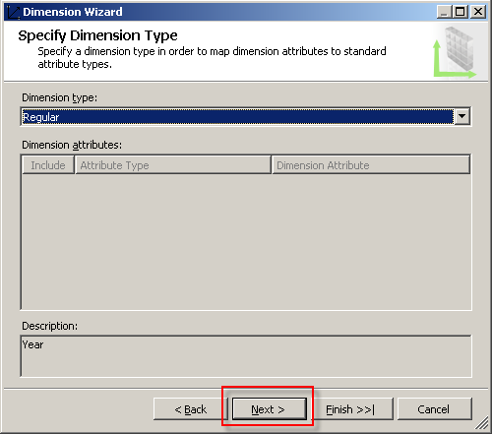Click the Dimension Wizard title bar text
Viewport: 492px width, 434px height.
pos(73,12)
